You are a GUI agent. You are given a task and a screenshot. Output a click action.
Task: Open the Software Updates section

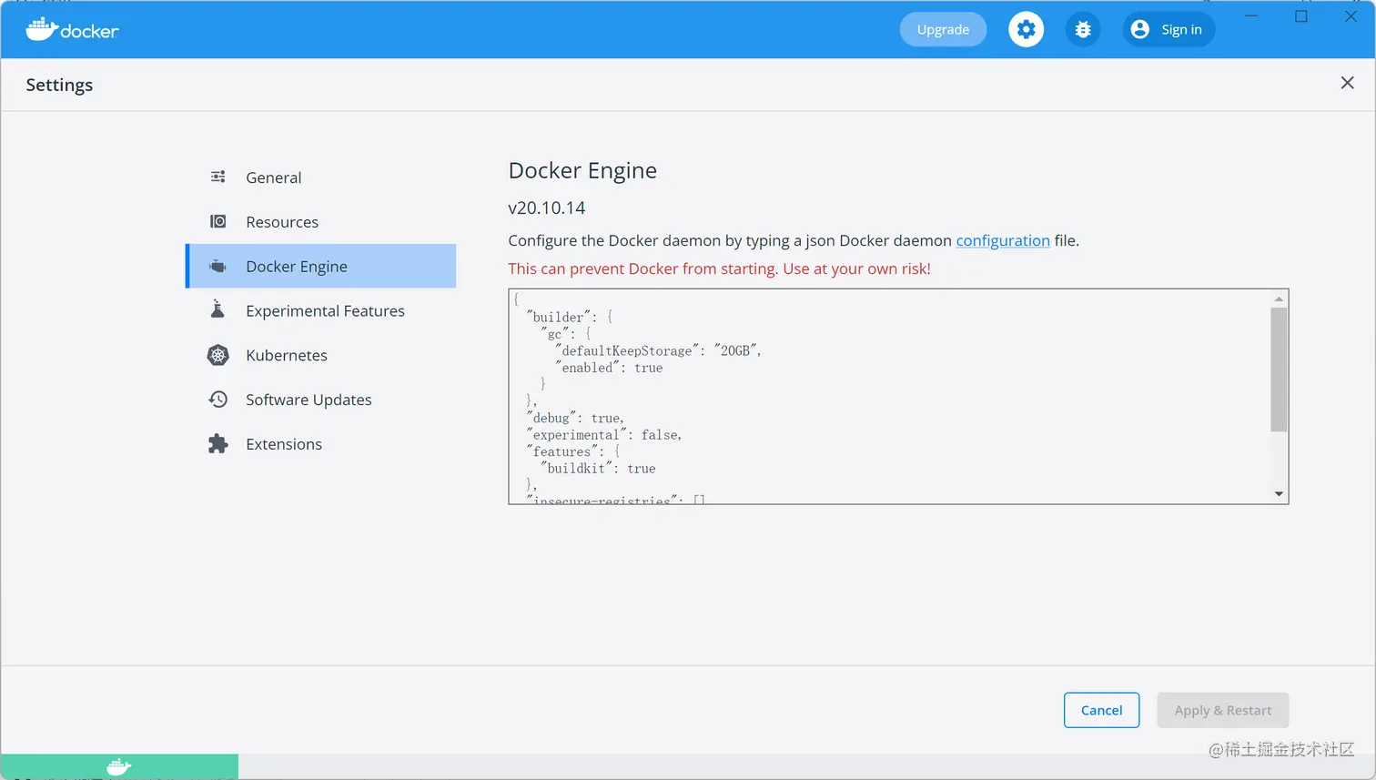(320, 400)
